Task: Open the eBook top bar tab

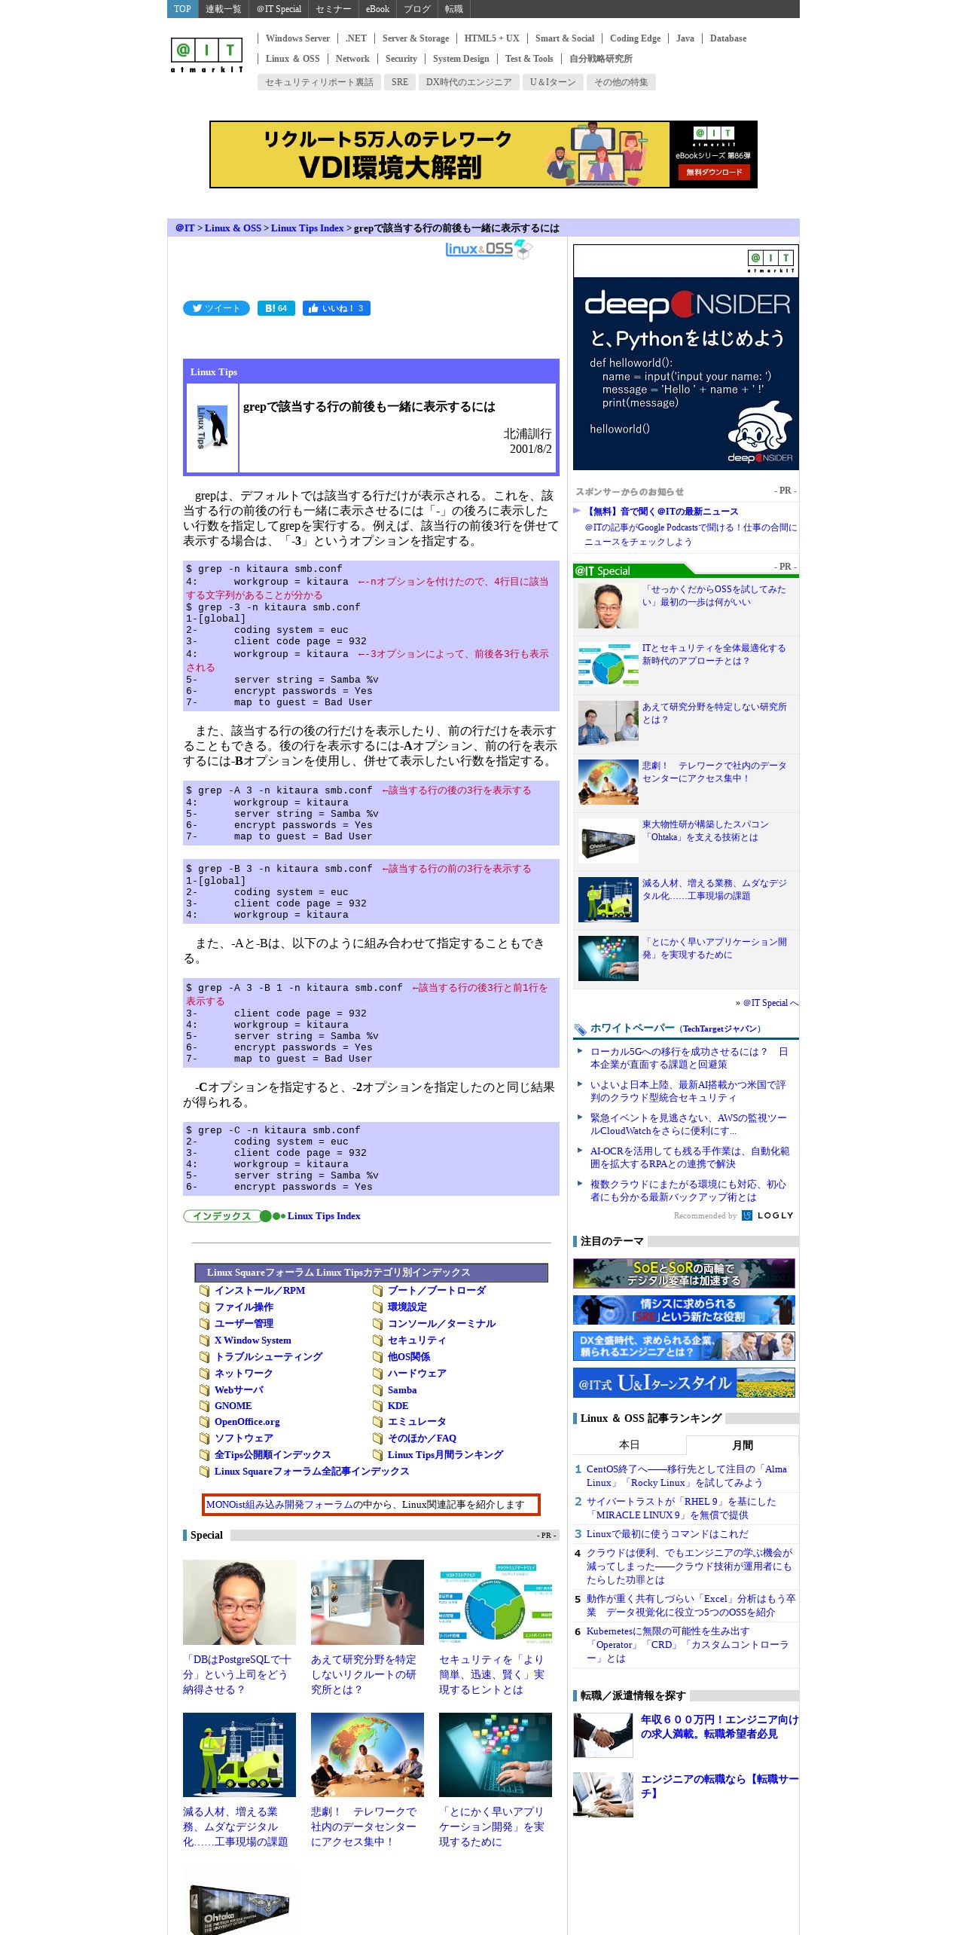Action: [377, 9]
